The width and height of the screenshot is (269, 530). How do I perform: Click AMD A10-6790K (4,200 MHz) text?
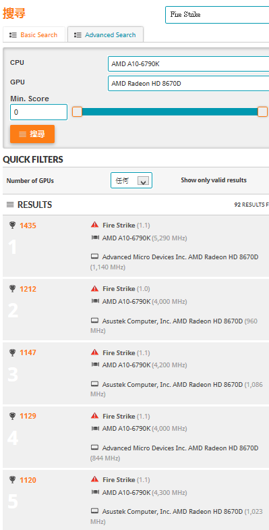144,365
